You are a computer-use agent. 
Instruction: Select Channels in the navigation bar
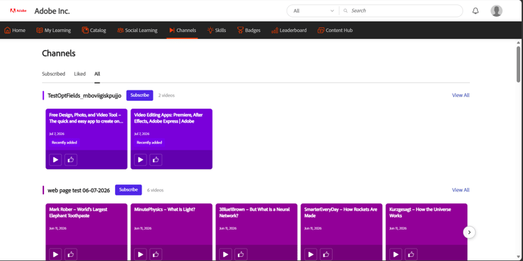pyautogui.click(x=182, y=31)
